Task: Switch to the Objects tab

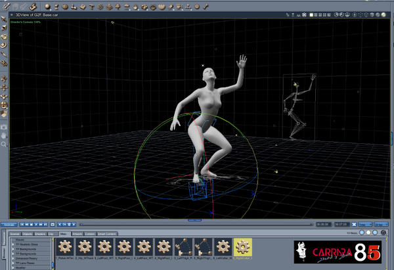Action: pos(28,234)
